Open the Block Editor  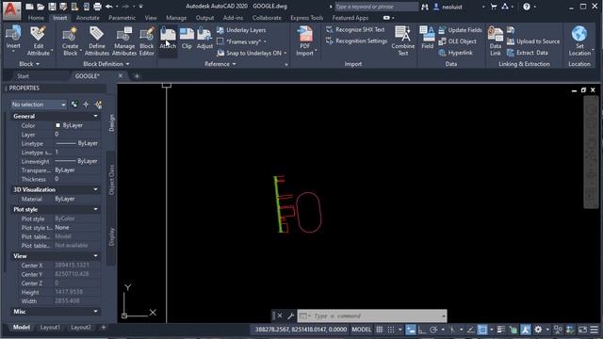(x=147, y=40)
